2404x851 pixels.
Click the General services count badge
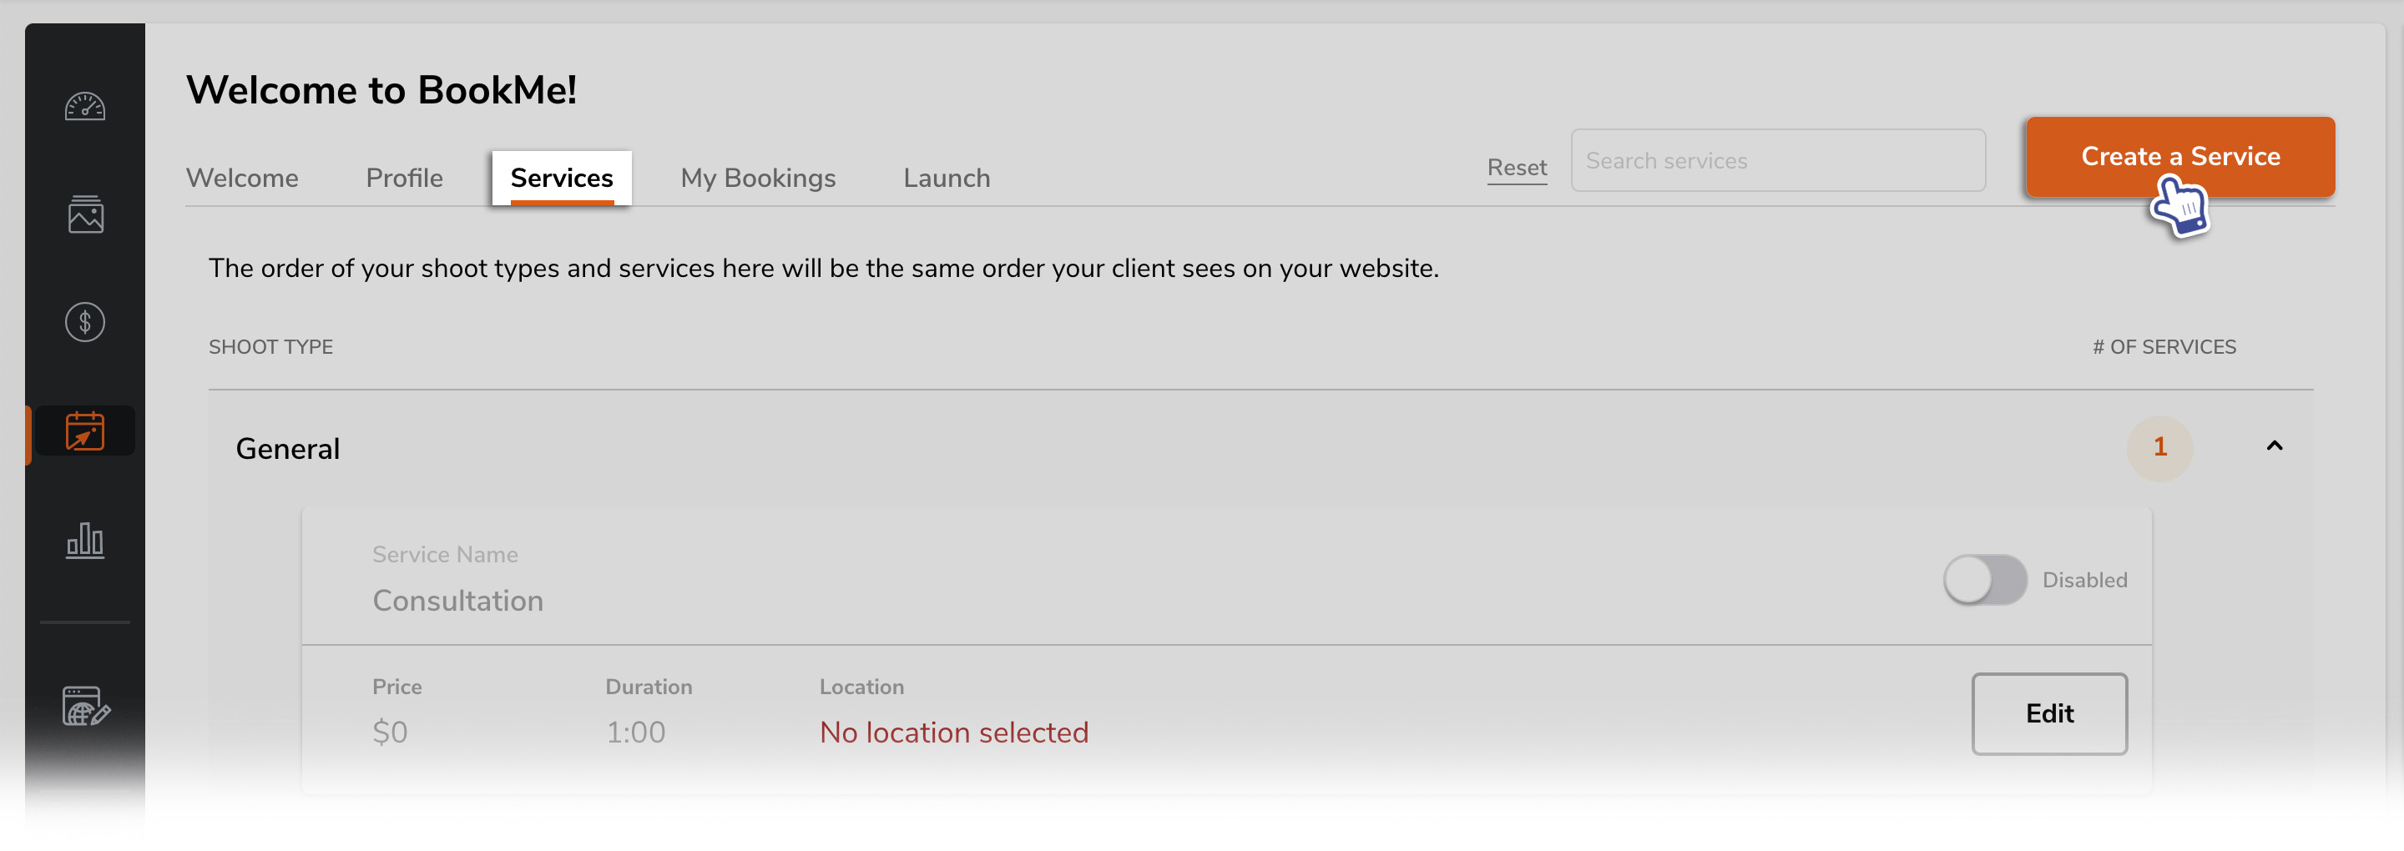coord(2159,447)
